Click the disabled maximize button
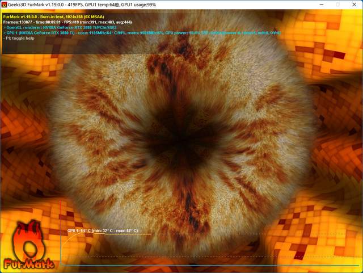This screenshot has height=273, width=363. 338,5
